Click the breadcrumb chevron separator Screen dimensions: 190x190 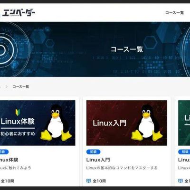tap(7, 86)
